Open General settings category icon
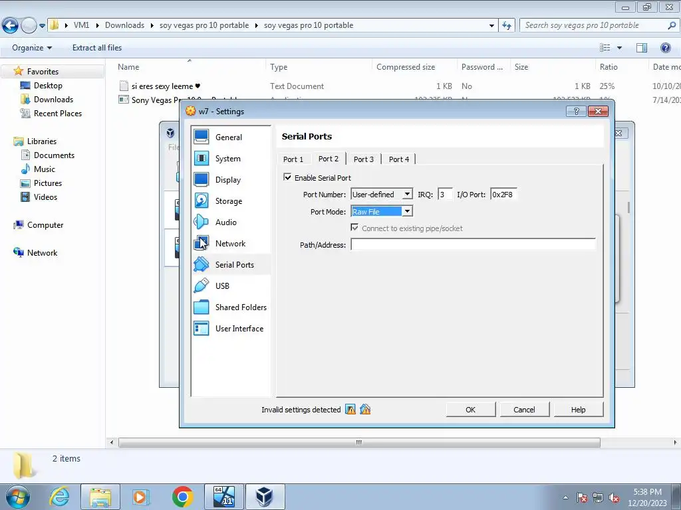The width and height of the screenshot is (681, 510). 201,137
